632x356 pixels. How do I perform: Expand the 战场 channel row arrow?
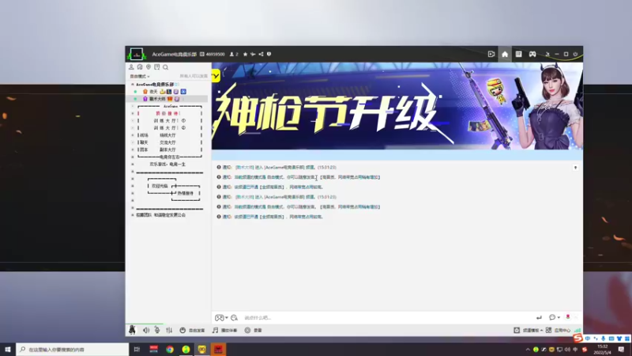pyautogui.click(x=133, y=135)
